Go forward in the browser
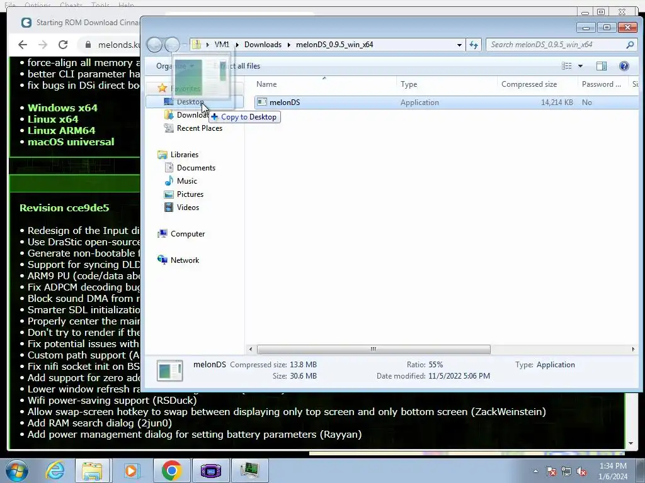The image size is (645, 483). click(43, 45)
